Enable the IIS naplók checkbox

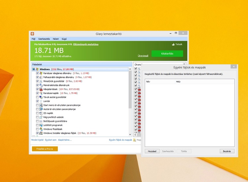click(37, 113)
